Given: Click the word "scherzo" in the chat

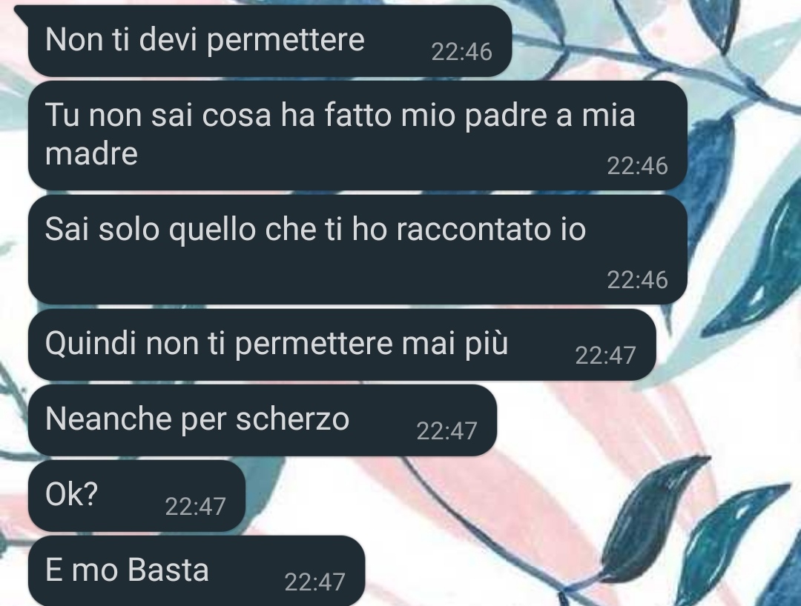Looking at the screenshot, I should point(293,419).
